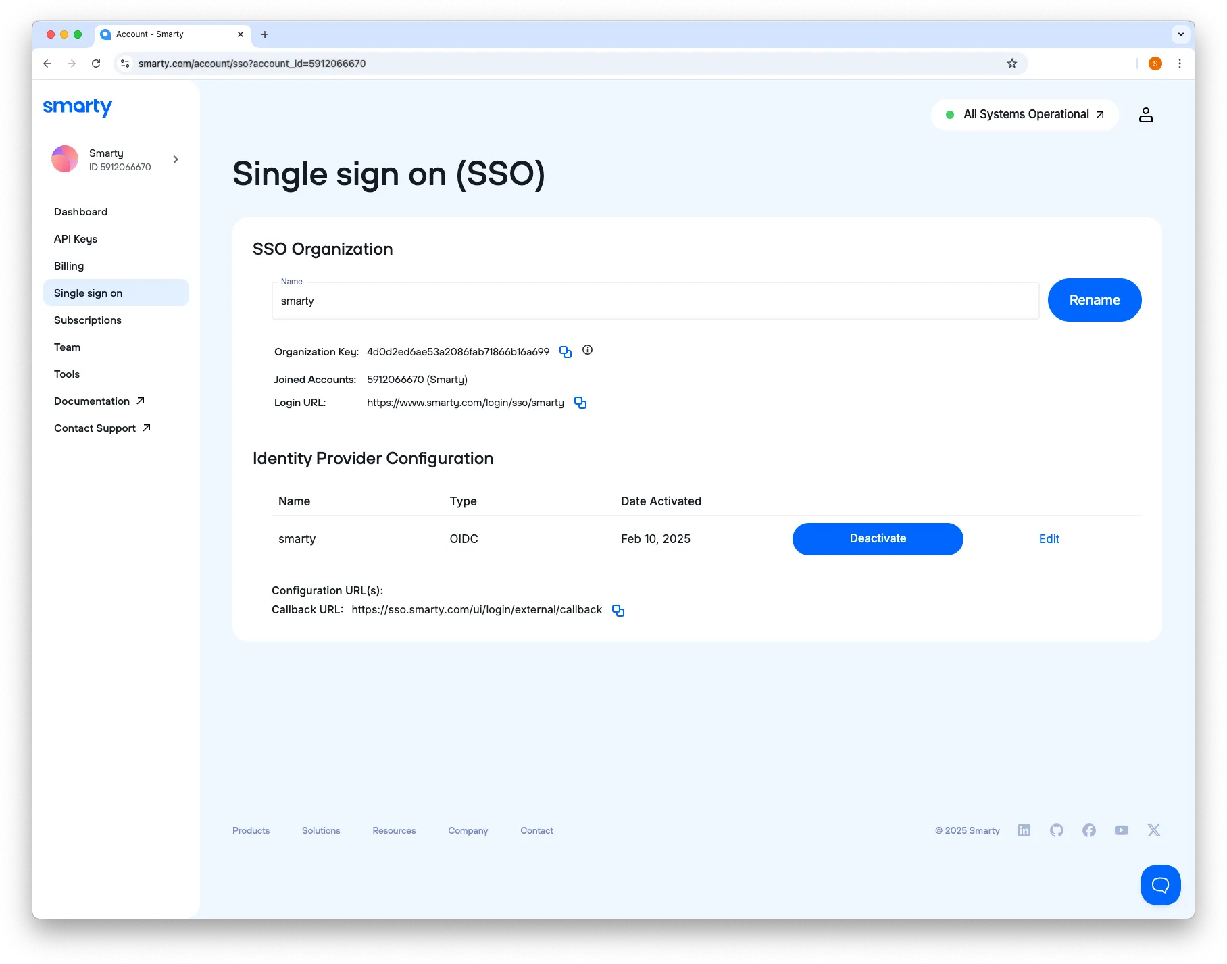Bookmark this page with star

(x=1012, y=64)
